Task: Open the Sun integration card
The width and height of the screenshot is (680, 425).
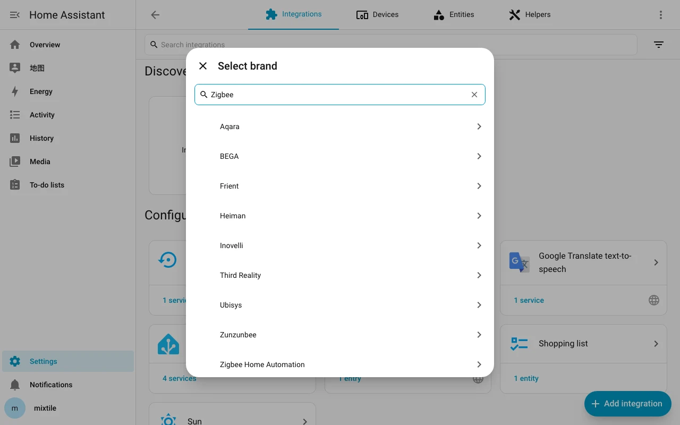Action: point(232,414)
